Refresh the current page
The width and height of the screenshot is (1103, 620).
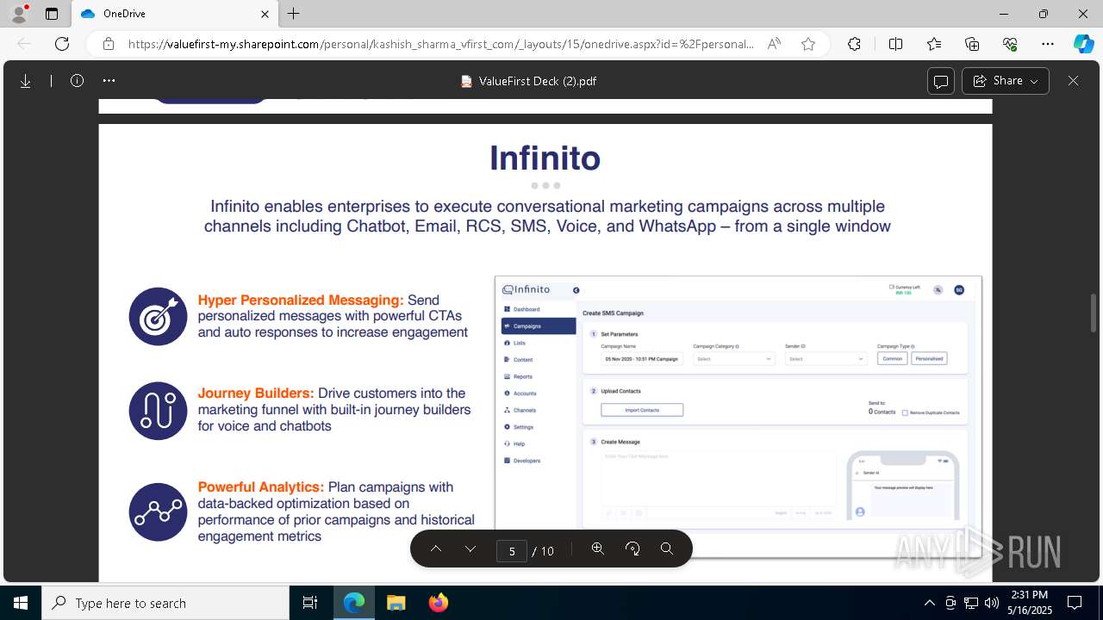pyautogui.click(x=62, y=44)
